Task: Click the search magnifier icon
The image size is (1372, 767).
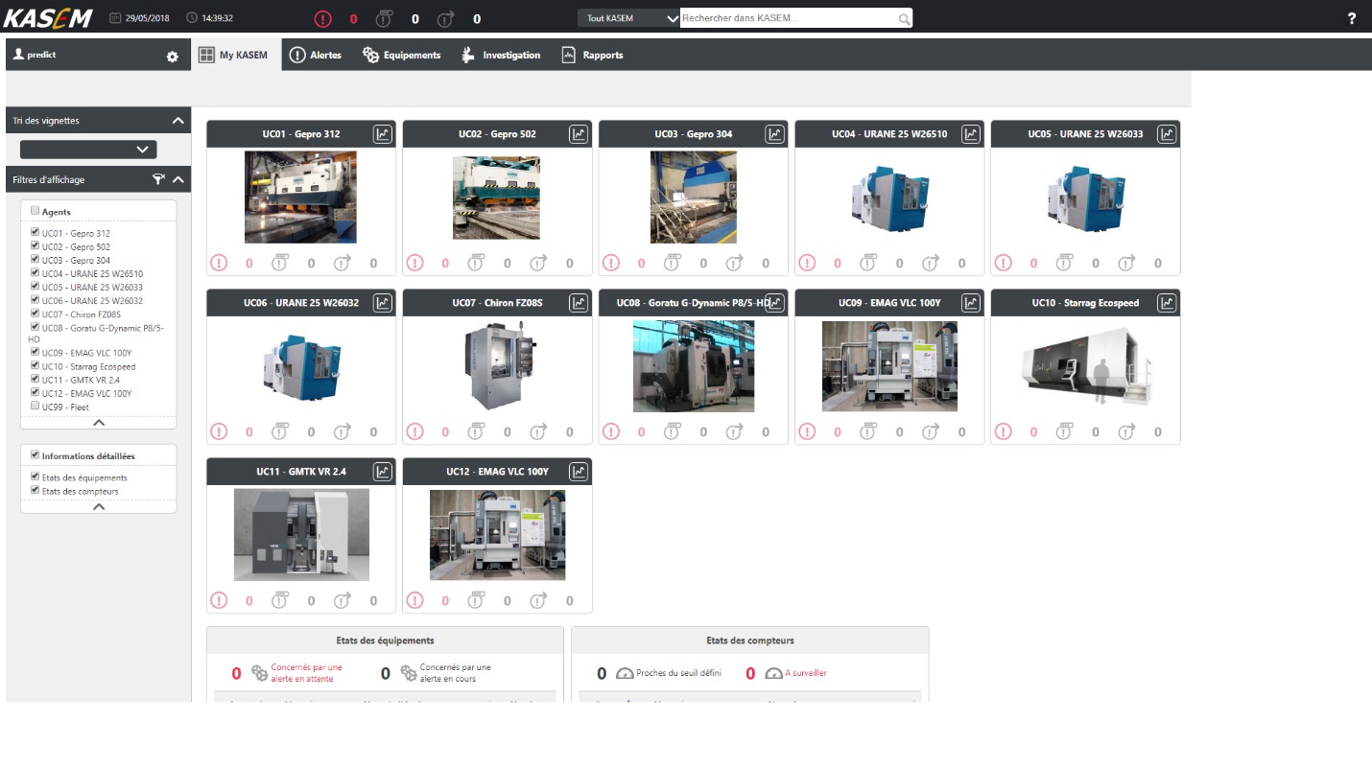Action: [904, 19]
